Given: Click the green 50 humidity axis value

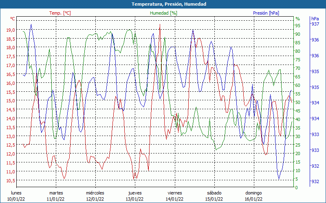Looking at the screenshot, I should [x=298, y=102].
